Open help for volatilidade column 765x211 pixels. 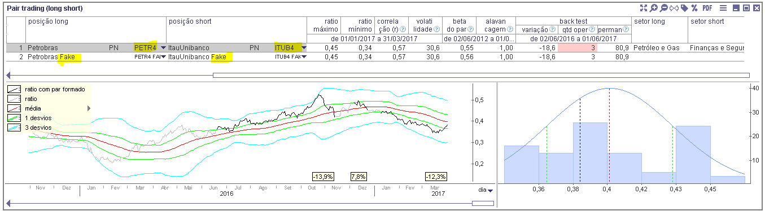pos(436,29)
